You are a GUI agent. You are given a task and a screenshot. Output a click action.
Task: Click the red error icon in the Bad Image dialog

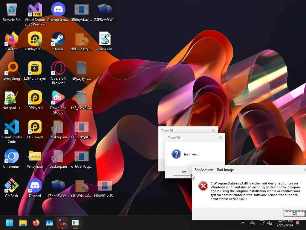click(x=203, y=186)
